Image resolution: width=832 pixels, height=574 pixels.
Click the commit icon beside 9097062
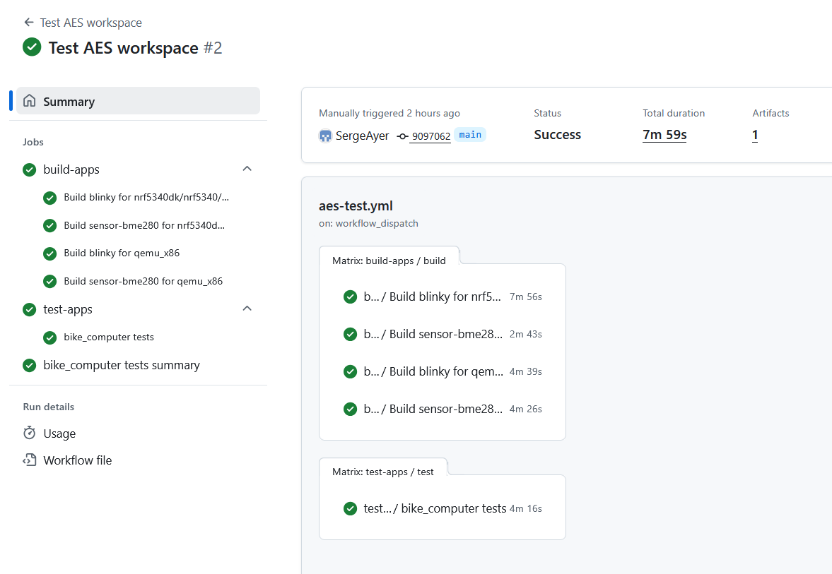coord(404,136)
